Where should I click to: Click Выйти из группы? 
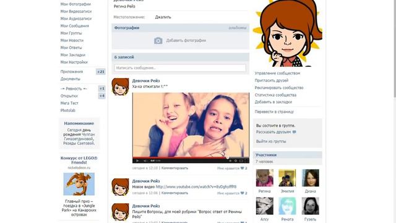[x=271, y=142]
